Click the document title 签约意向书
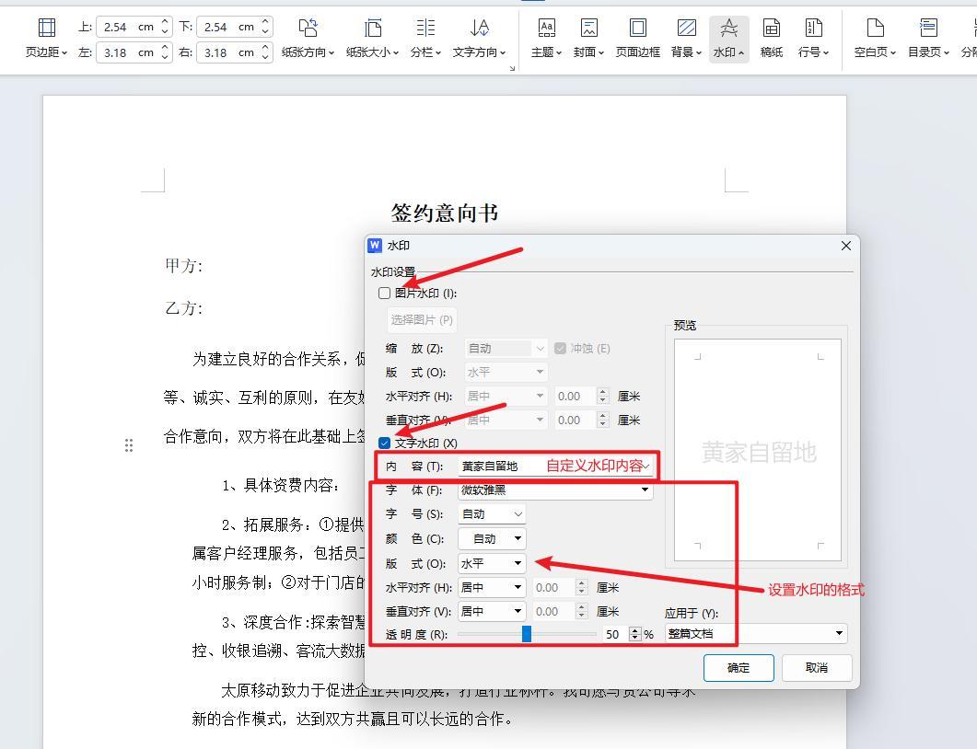The height and width of the screenshot is (749, 977). [x=444, y=213]
